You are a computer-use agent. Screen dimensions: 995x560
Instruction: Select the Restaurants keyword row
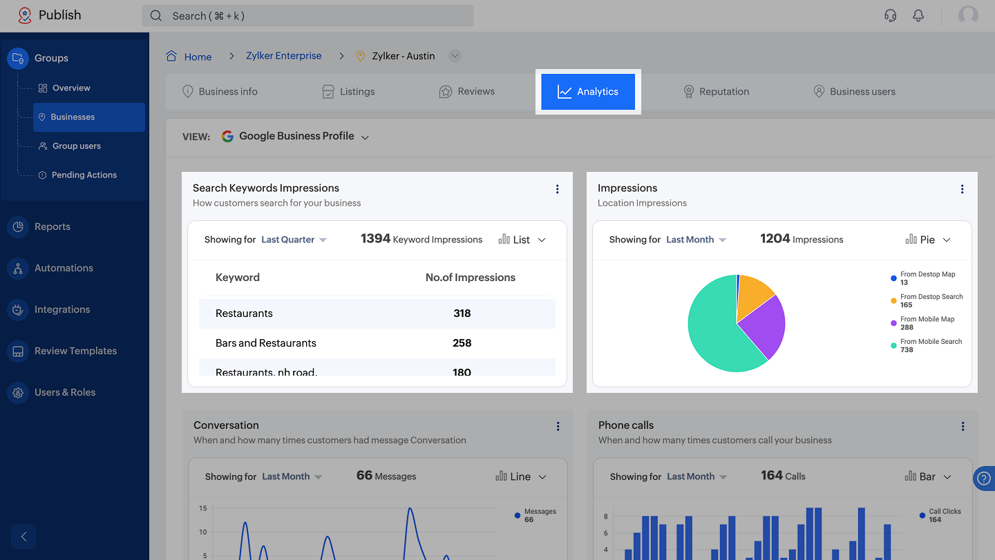[x=377, y=313]
